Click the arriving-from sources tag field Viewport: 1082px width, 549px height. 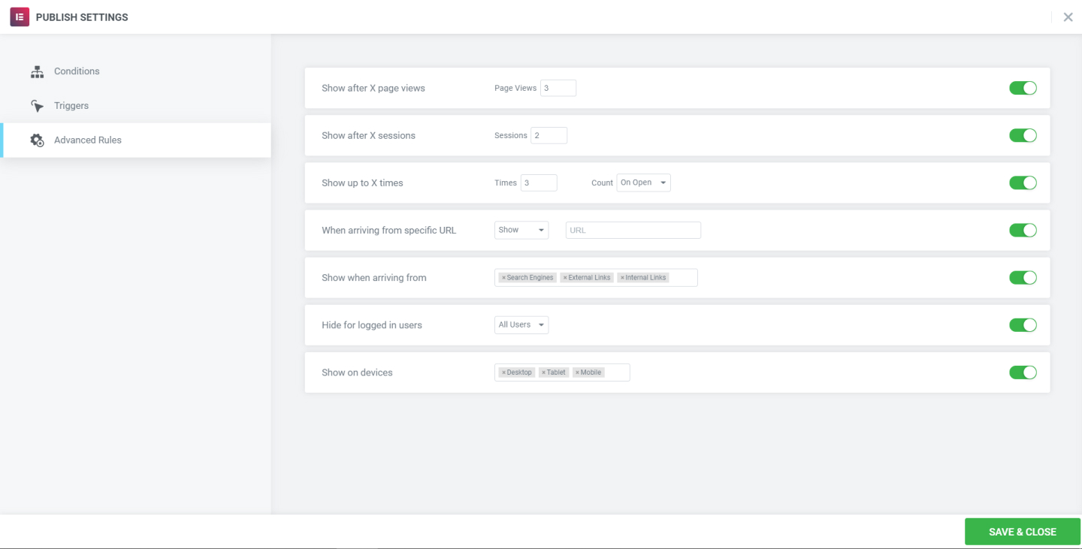(596, 277)
